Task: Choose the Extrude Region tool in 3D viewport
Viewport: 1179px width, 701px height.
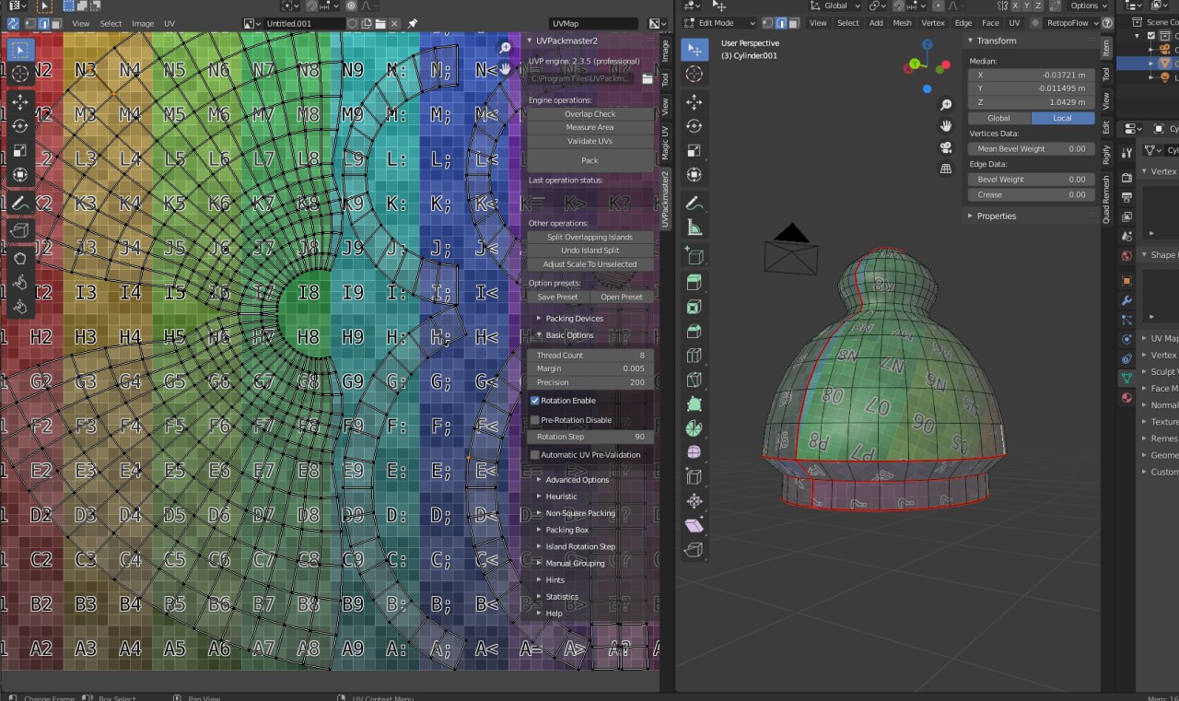Action: click(695, 283)
